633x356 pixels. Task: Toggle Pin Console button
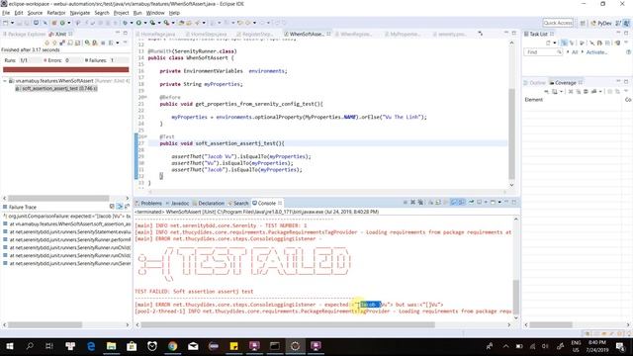click(471, 202)
